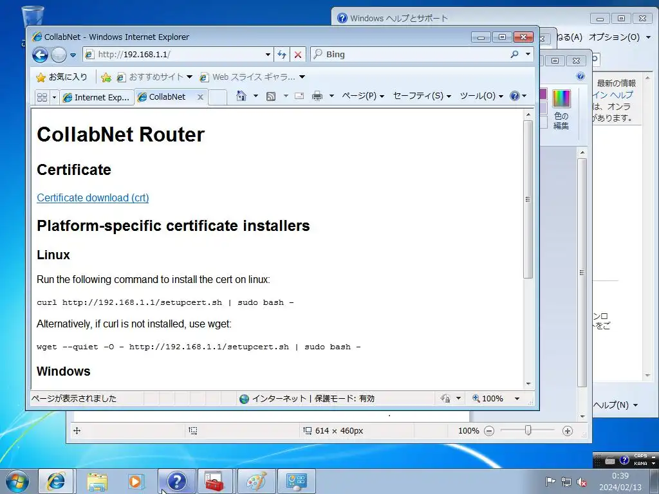Click the network tray icon
This screenshot has height=494, width=659.
point(566,482)
